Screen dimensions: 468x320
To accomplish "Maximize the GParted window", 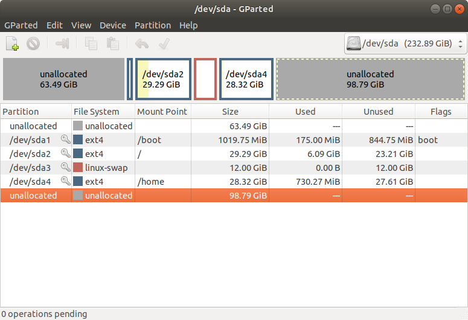I will pyautogui.click(x=447, y=9).
